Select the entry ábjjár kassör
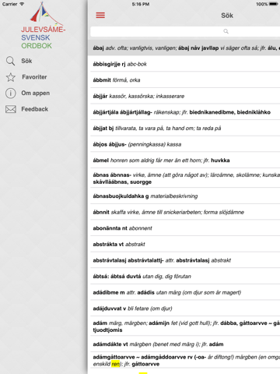Screen dimensions: 280x374 [184, 96]
